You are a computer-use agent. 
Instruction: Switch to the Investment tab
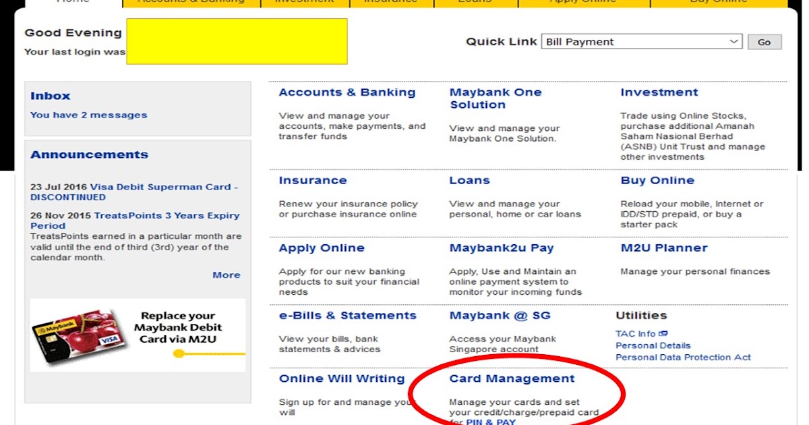click(305, 2)
